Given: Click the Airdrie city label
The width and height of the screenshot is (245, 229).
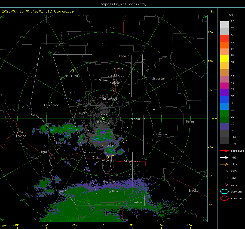Looking at the screenshot, I should coord(107,145).
